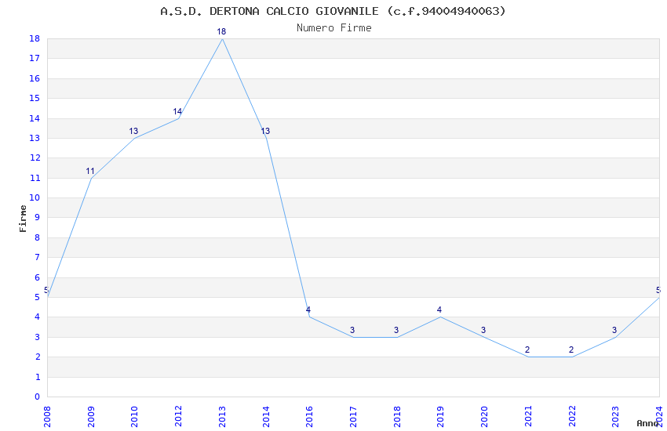Select the data label 11 for 2009
The image size is (667, 431).
(x=89, y=171)
